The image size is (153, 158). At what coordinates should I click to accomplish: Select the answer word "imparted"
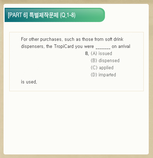point(107,75)
